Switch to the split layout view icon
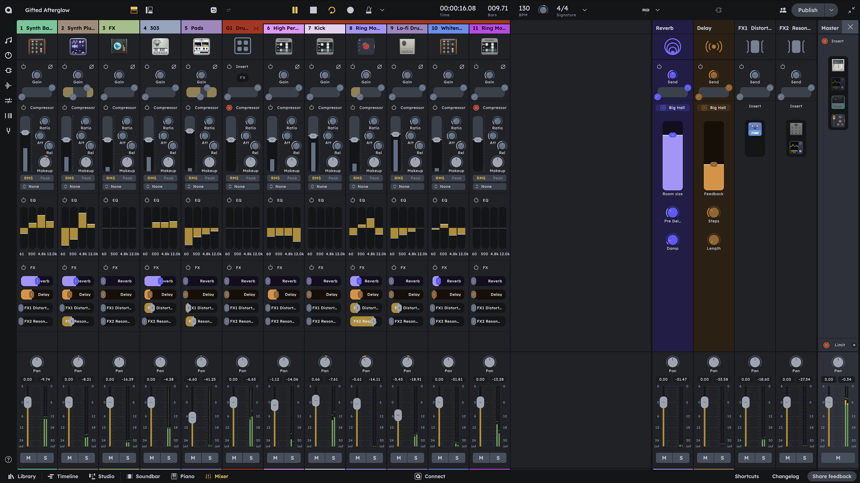Image resolution: width=860 pixels, height=483 pixels. 149,10
